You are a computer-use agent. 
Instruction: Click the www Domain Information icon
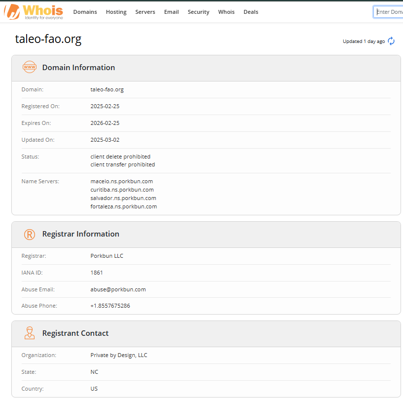[x=30, y=67]
